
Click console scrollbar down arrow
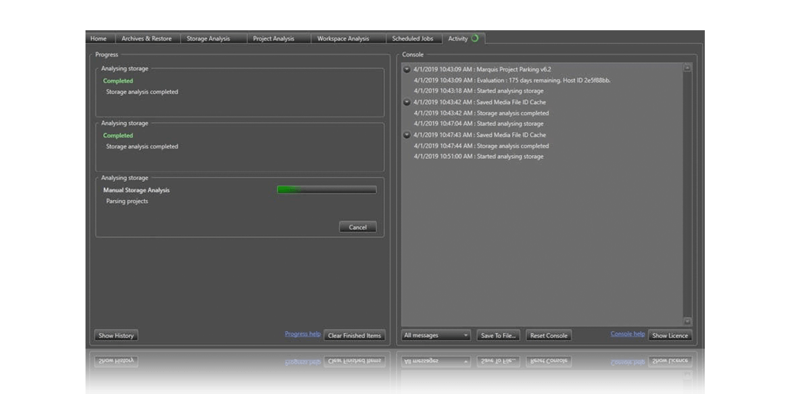[x=687, y=321]
